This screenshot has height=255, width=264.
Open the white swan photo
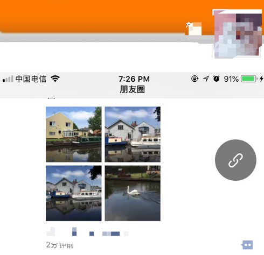click(133, 193)
